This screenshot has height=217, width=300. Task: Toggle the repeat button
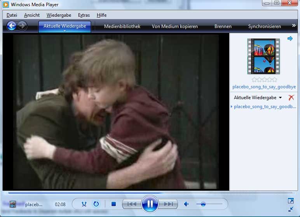96,204
